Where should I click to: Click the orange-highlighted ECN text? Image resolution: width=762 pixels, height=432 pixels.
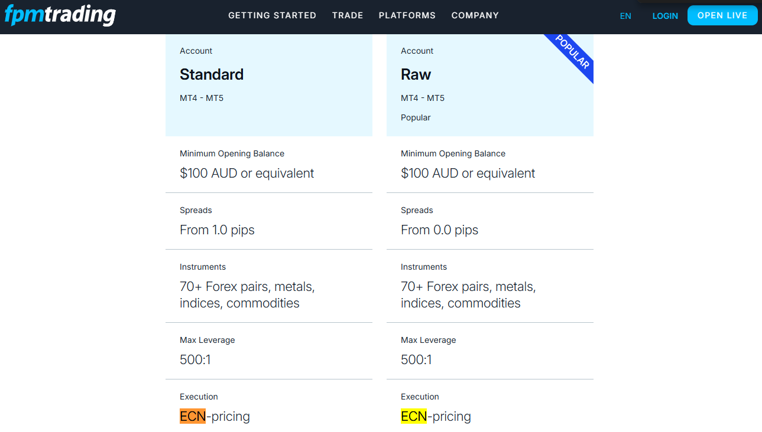pyautogui.click(x=193, y=417)
